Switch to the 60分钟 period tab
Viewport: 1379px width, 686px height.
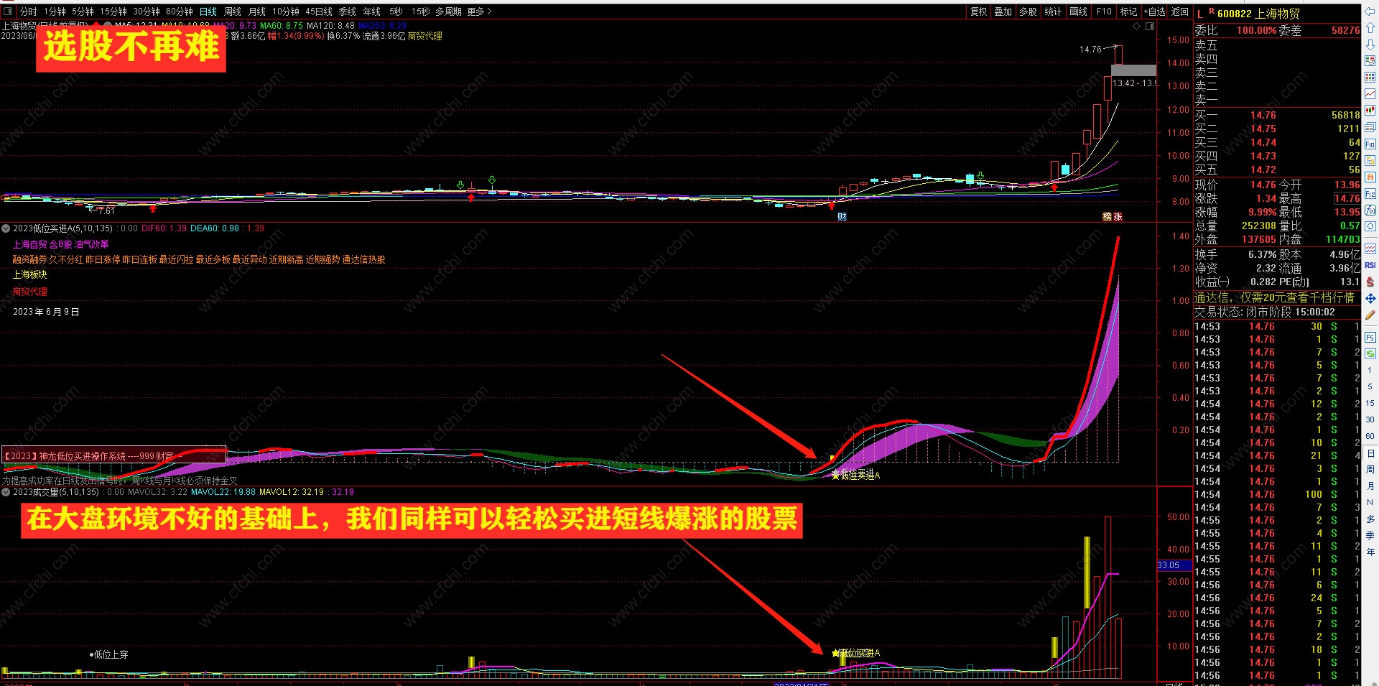180,11
